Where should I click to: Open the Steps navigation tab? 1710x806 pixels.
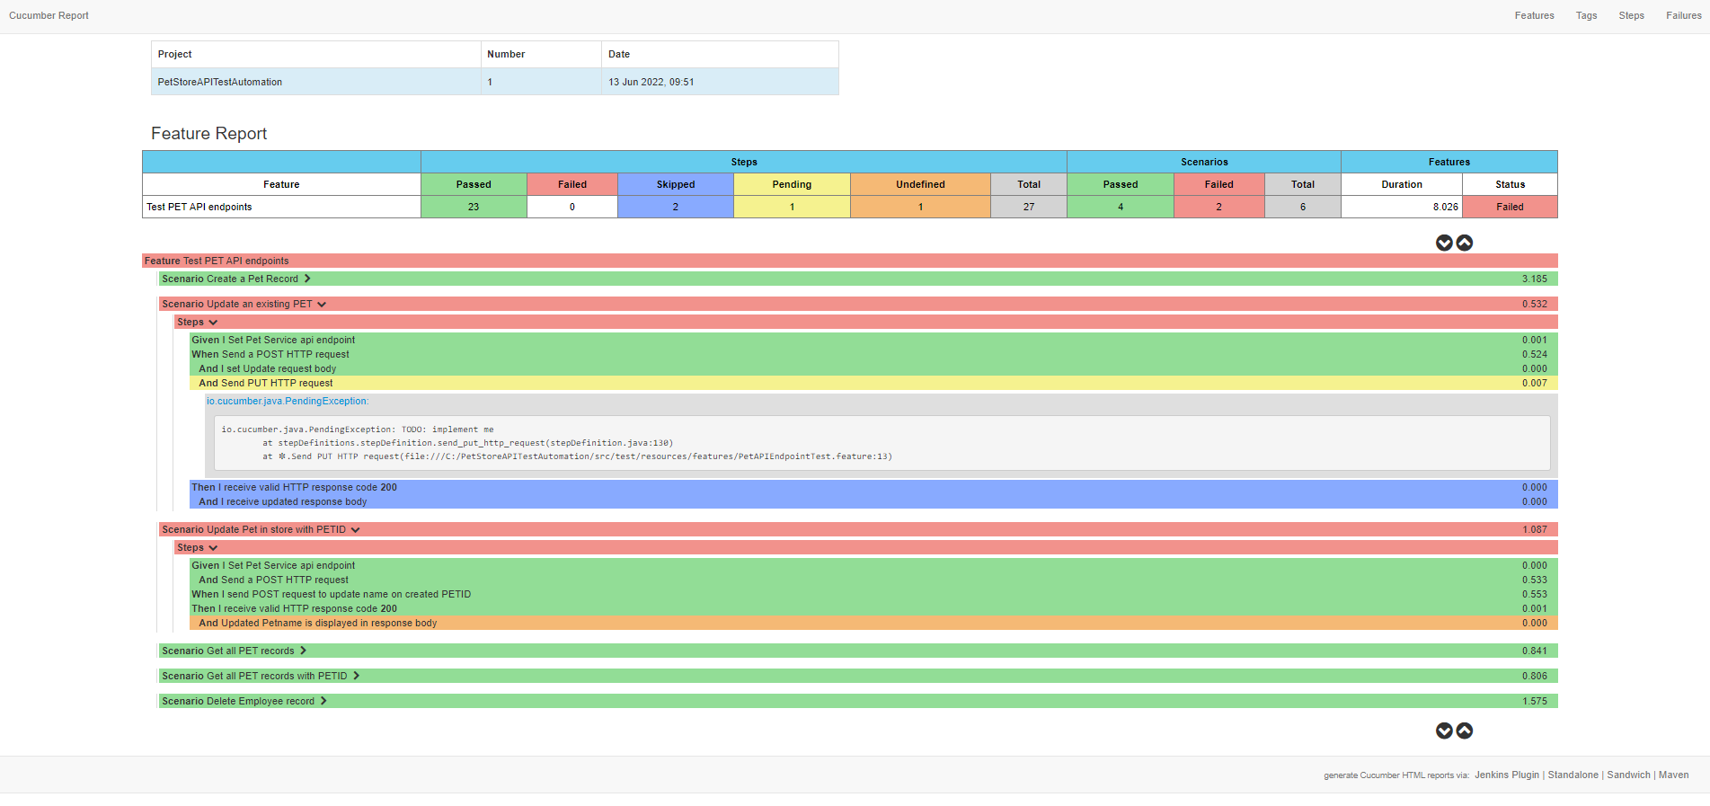[1631, 15]
